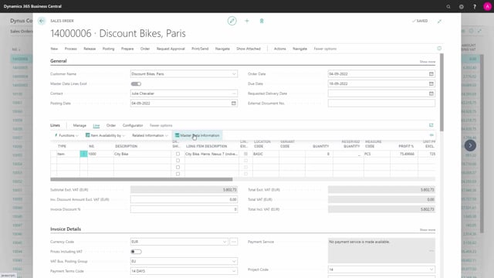The height and width of the screenshot is (278, 494).
Task: Click Show more in General section
Action: (x=427, y=62)
